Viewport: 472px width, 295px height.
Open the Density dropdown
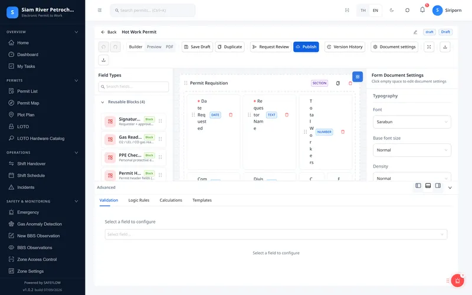pyautogui.click(x=412, y=176)
